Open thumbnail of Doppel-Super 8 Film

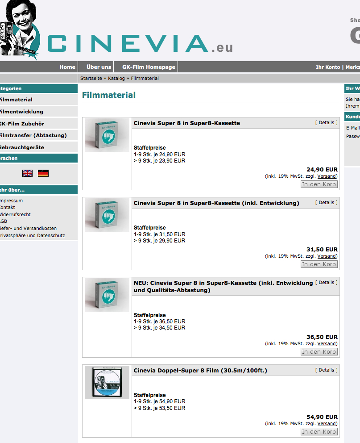pyautogui.click(x=107, y=382)
